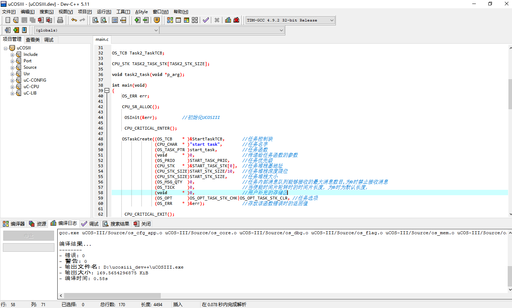Open the 工具[T] menu
The width and height of the screenshot is (512, 308).
pyautogui.click(x=123, y=12)
